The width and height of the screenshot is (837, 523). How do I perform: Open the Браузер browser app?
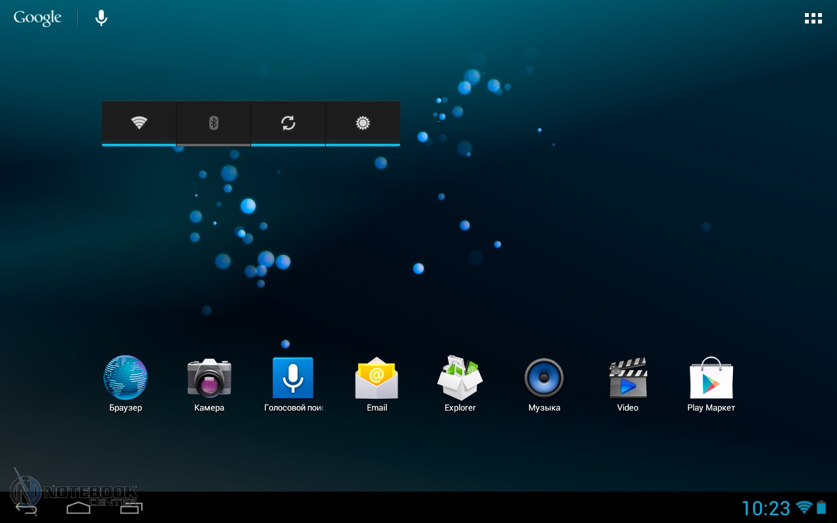pyautogui.click(x=126, y=378)
